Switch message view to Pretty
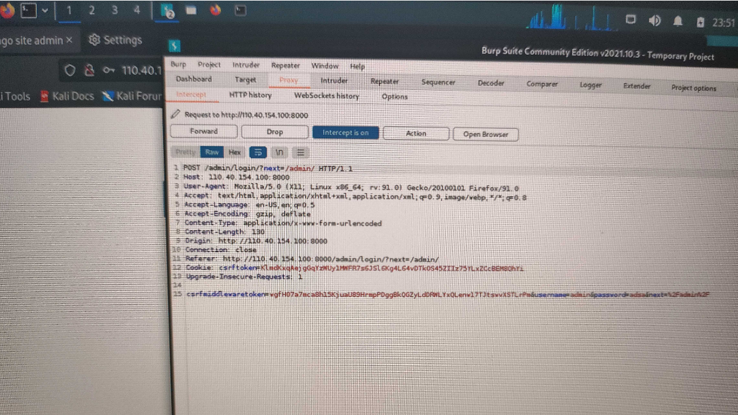Image resolution: width=738 pixels, height=415 pixels. tap(186, 152)
